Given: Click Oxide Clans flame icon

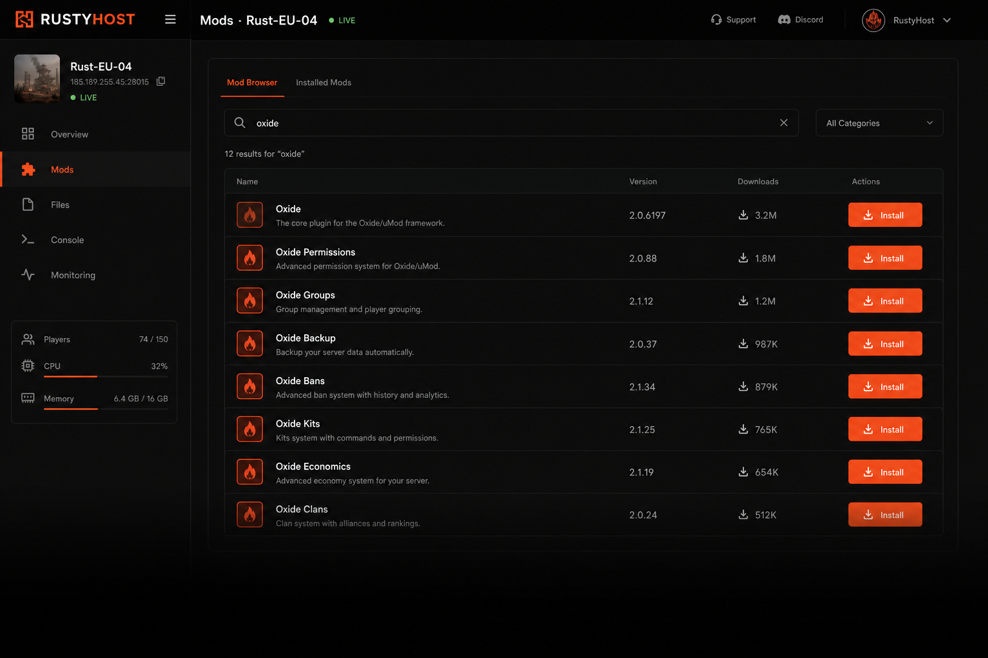Looking at the screenshot, I should click(250, 515).
